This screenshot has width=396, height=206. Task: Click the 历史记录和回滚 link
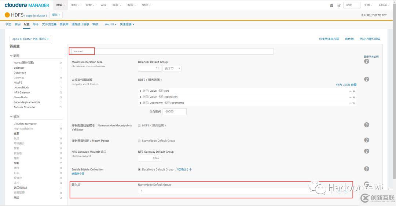pyautogui.click(x=370, y=39)
